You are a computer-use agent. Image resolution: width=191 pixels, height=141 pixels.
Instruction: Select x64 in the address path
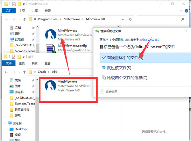coord(54,72)
